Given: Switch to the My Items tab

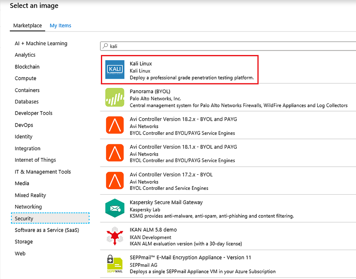Looking at the screenshot, I should 60,25.
